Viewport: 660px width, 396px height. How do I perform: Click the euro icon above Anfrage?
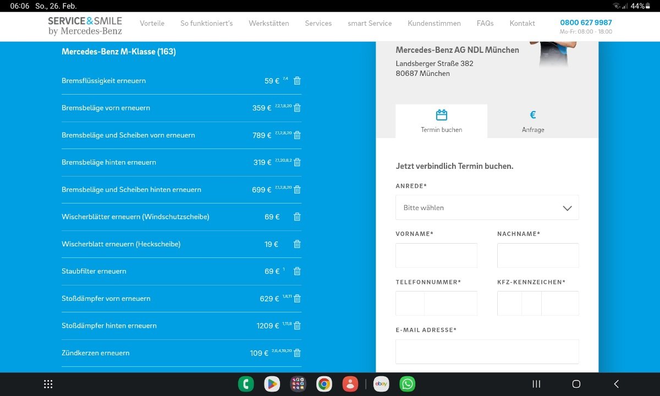[533, 115]
